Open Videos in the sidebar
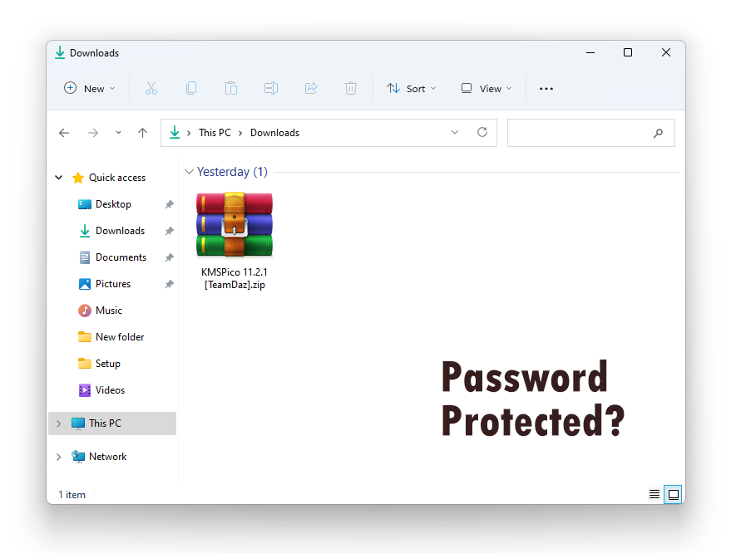This screenshot has height=553, width=731. coord(110,390)
